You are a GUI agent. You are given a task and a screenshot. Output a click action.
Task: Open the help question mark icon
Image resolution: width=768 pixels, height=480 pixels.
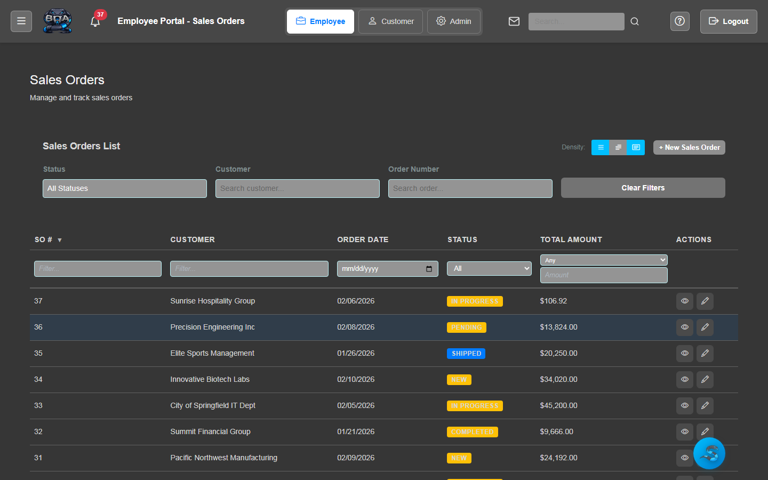click(679, 21)
